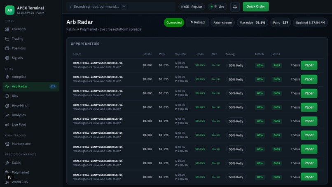Screen dimensions: 332x187
Task: Click Thesis link in seventh opportunity row
Action: [x=295, y=149]
